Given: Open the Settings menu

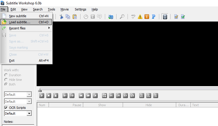Looking at the screenshot, I should coord(80,9).
